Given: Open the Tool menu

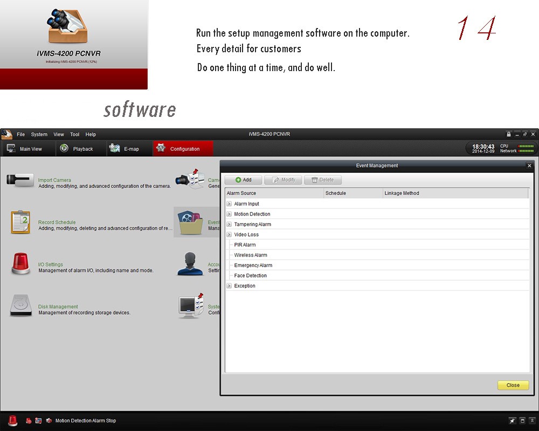Looking at the screenshot, I should pyautogui.click(x=74, y=134).
